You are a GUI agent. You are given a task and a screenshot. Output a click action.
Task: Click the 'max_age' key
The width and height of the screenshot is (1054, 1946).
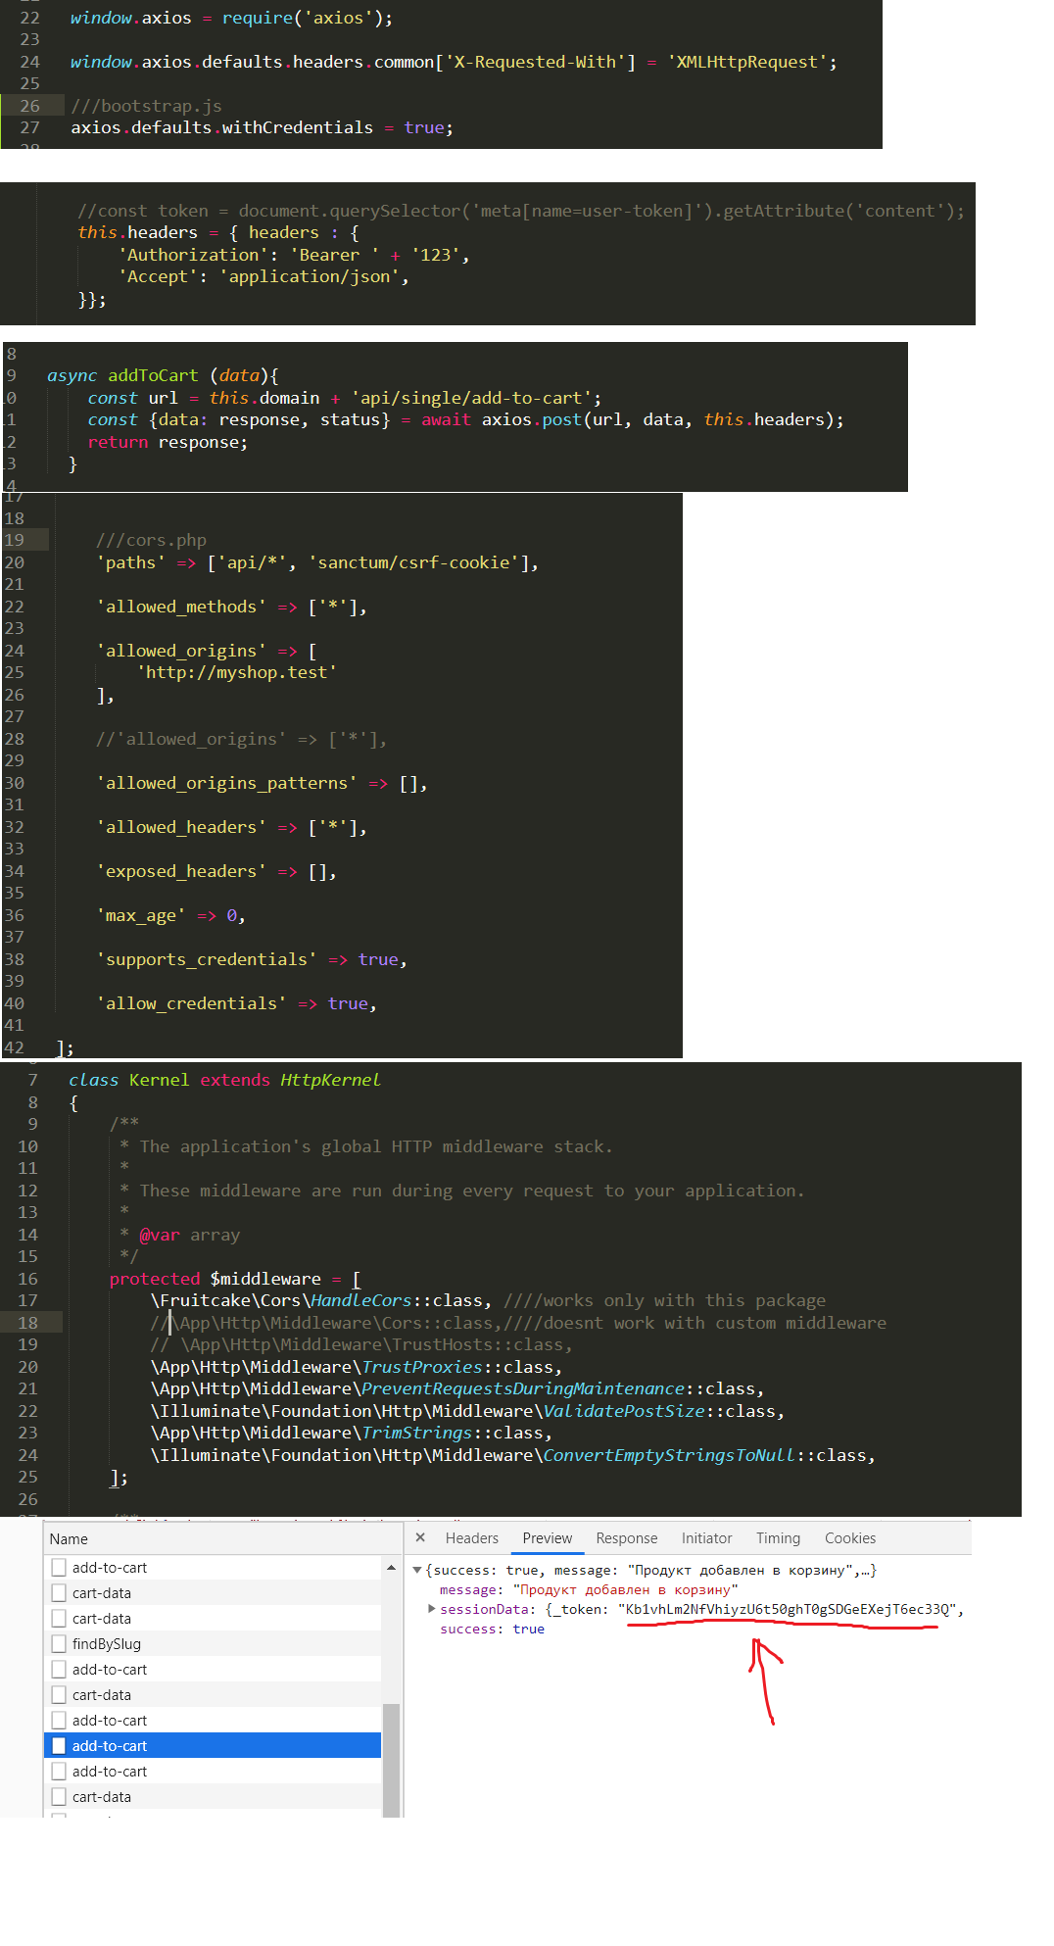click(141, 915)
